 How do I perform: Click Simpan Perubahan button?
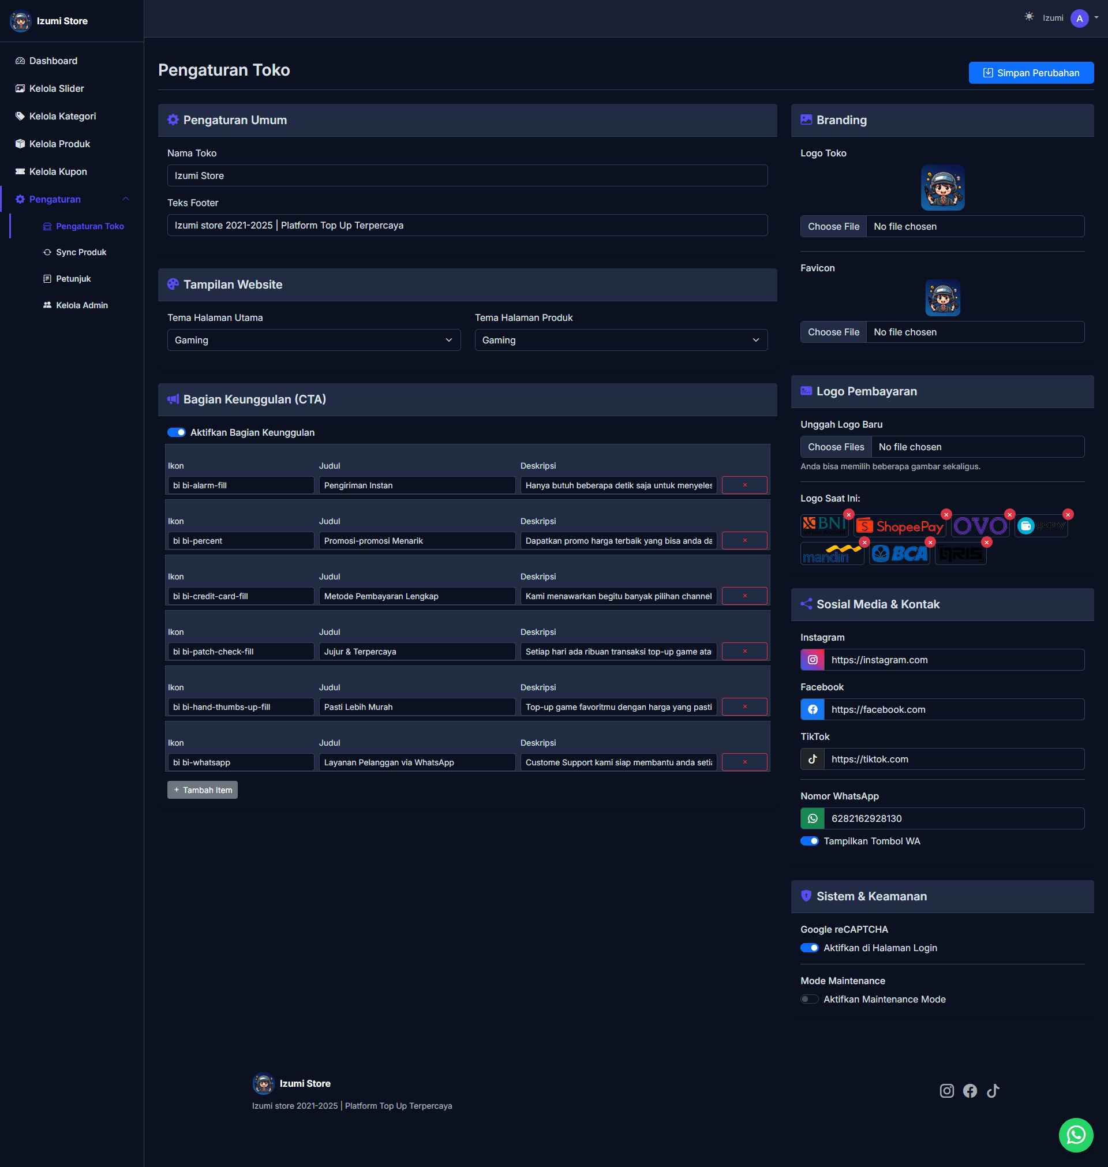point(1031,73)
